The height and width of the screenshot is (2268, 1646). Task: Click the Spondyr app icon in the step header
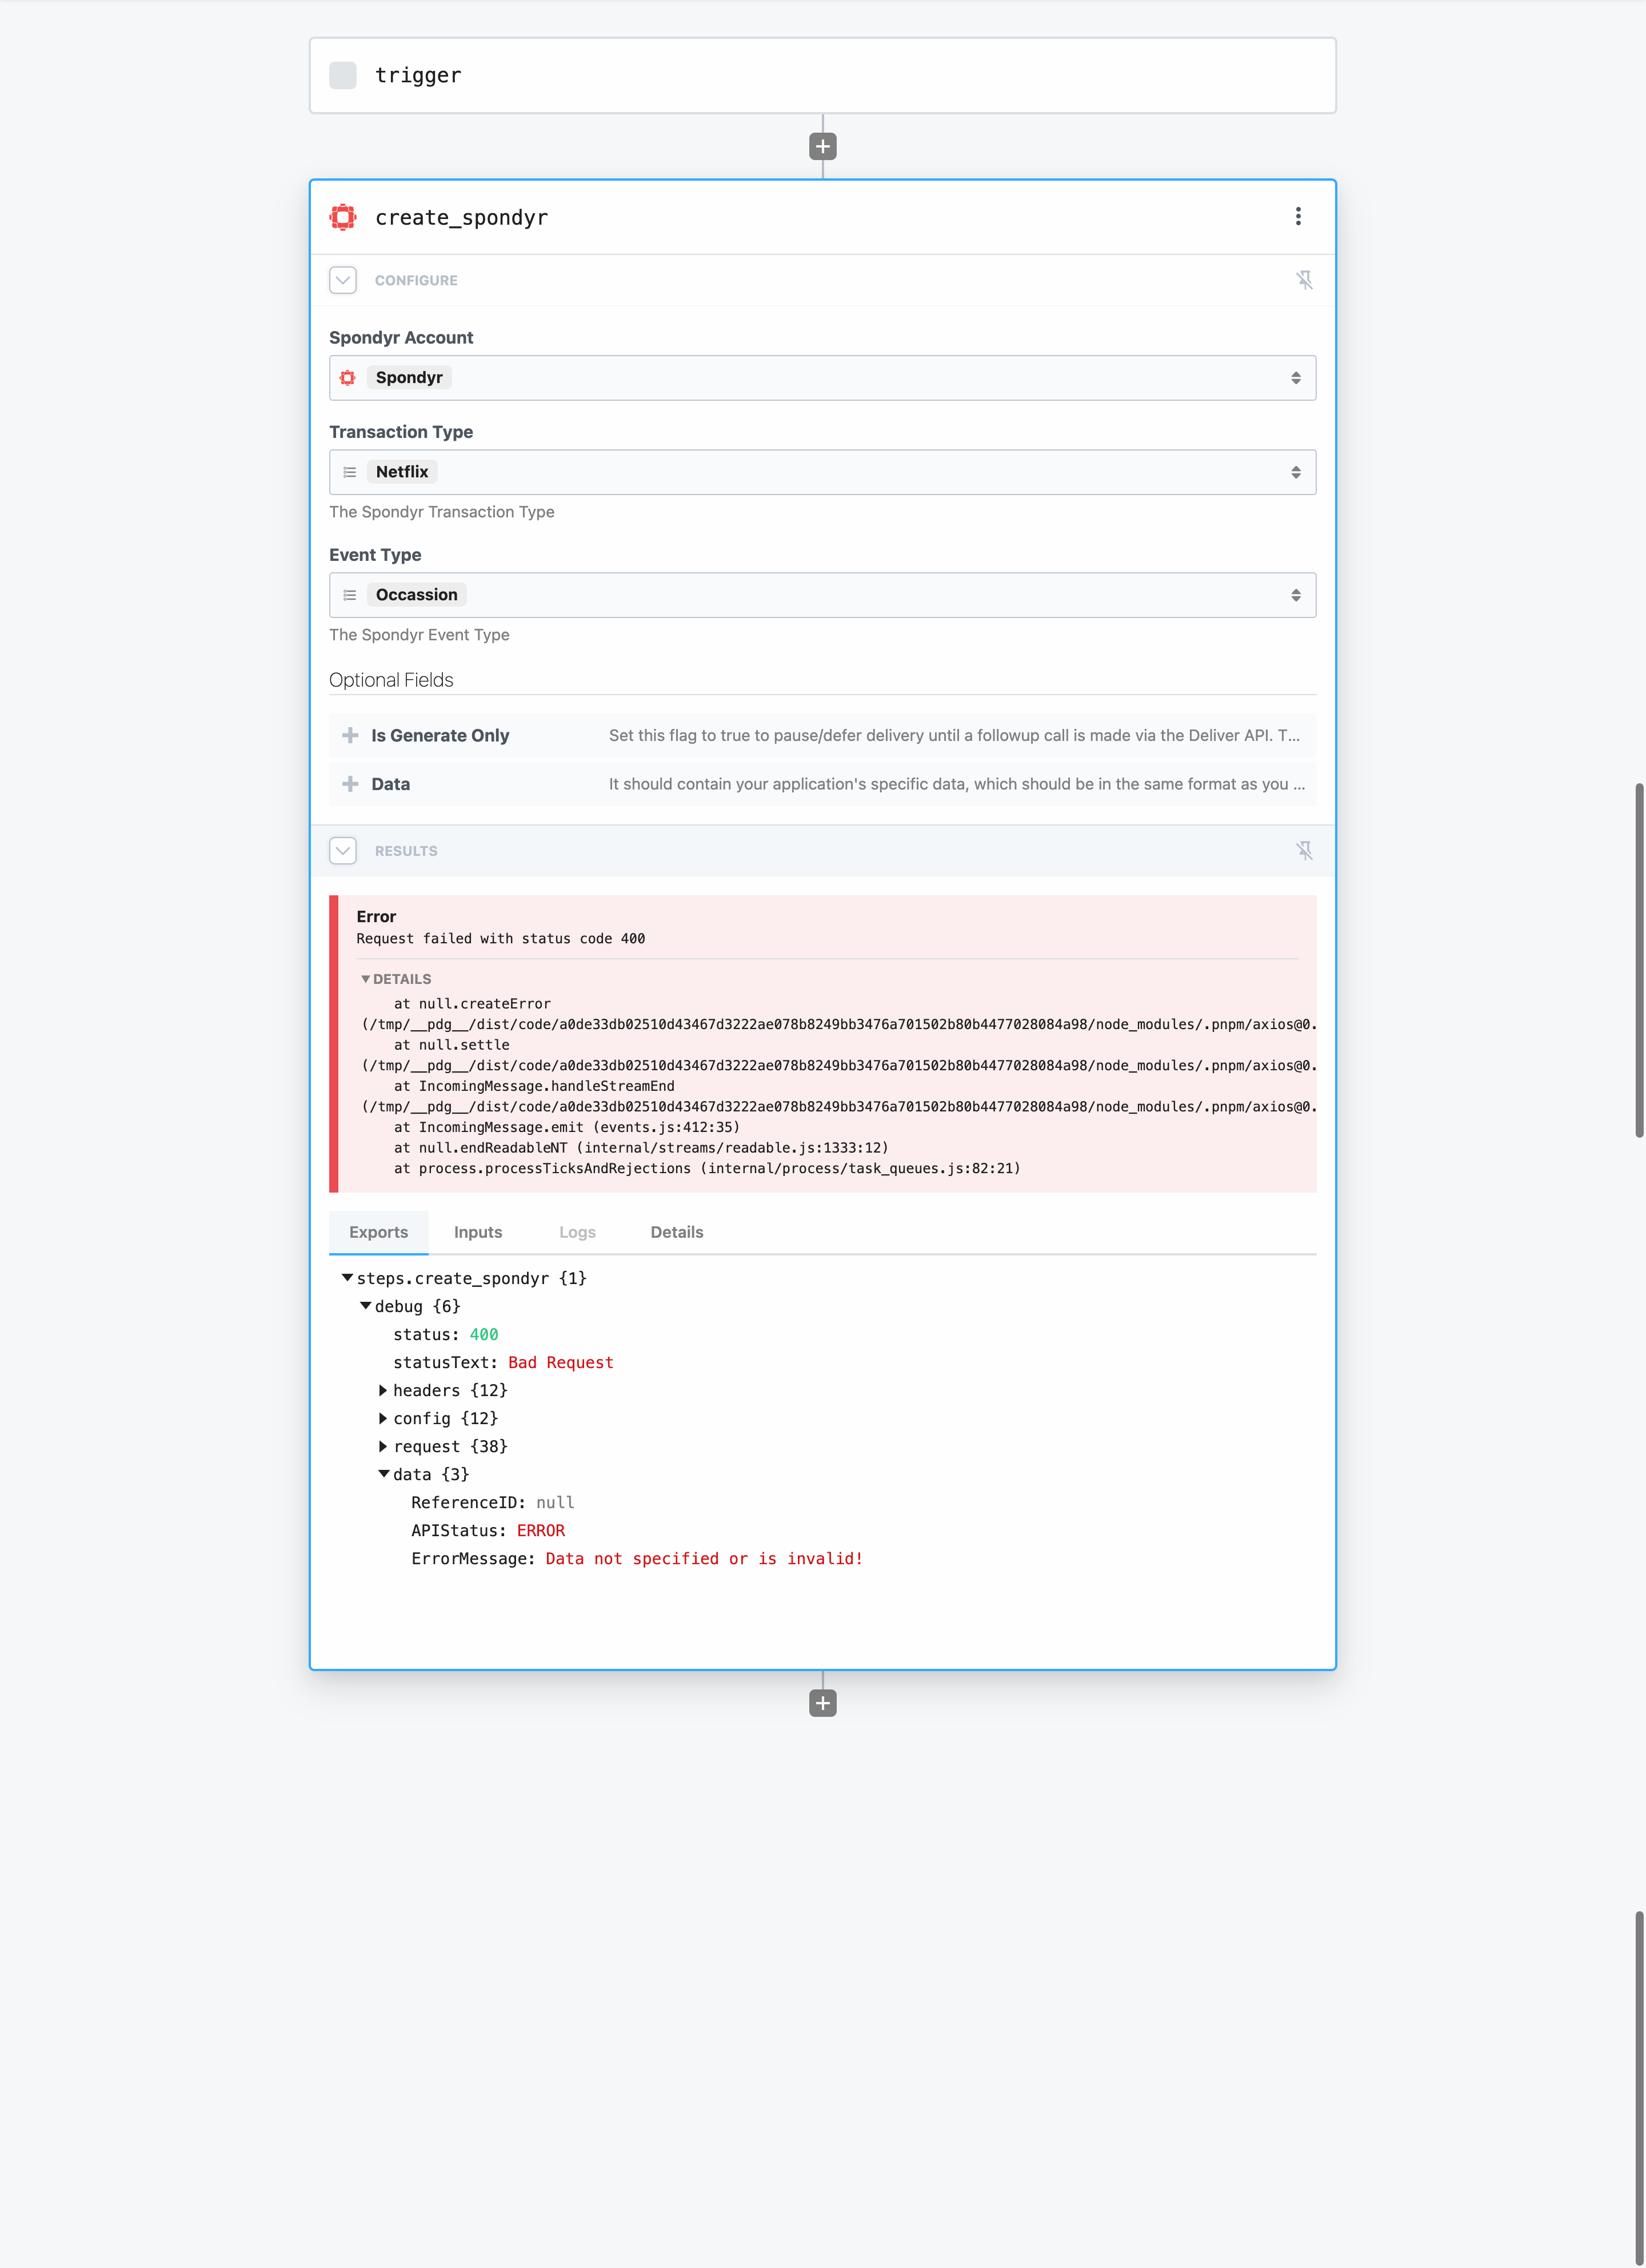click(343, 217)
